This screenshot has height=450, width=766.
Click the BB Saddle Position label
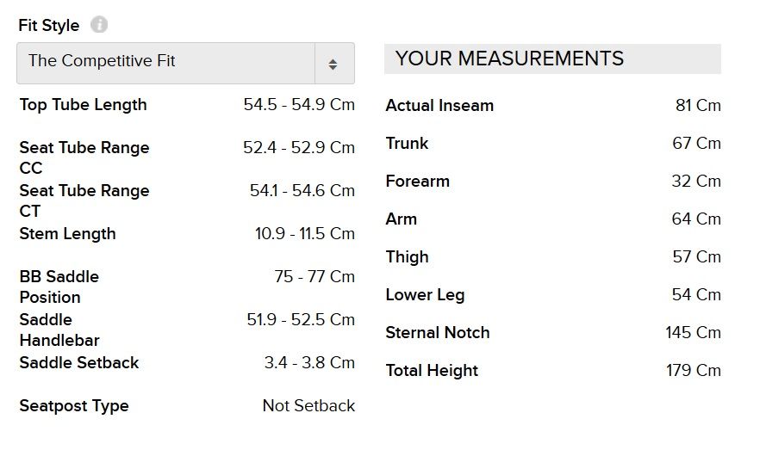pyautogui.click(x=59, y=287)
